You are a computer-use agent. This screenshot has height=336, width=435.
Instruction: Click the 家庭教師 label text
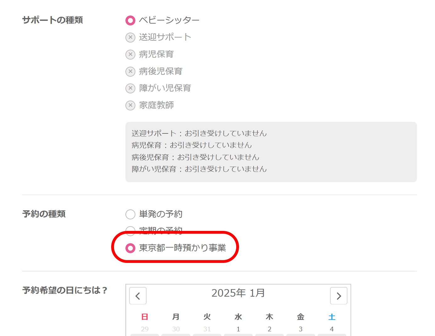point(156,105)
